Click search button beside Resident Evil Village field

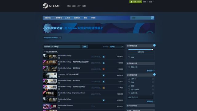click(85, 47)
